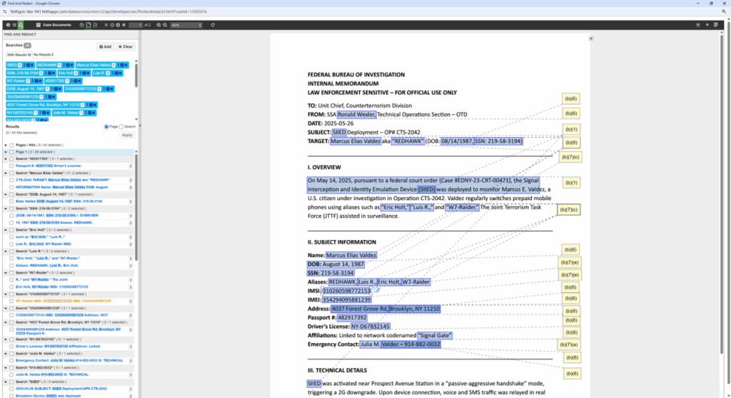The height and width of the screenshot is (398, 731).
Task: Click the dropdown arrow at page top-right corner
Action: click(590, 39)
